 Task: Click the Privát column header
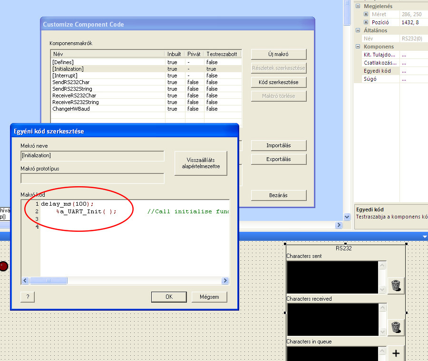click(194, 54)
